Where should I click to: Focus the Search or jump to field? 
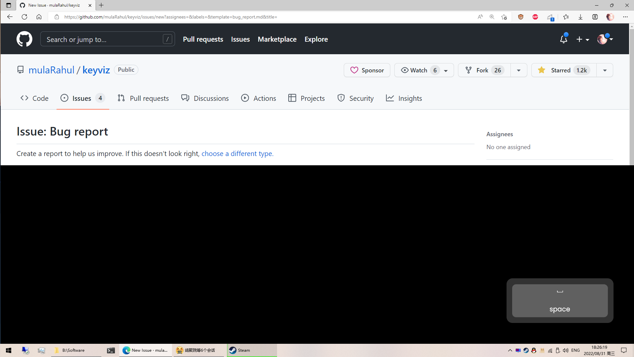pyautogui.click(x=102, y=39)
